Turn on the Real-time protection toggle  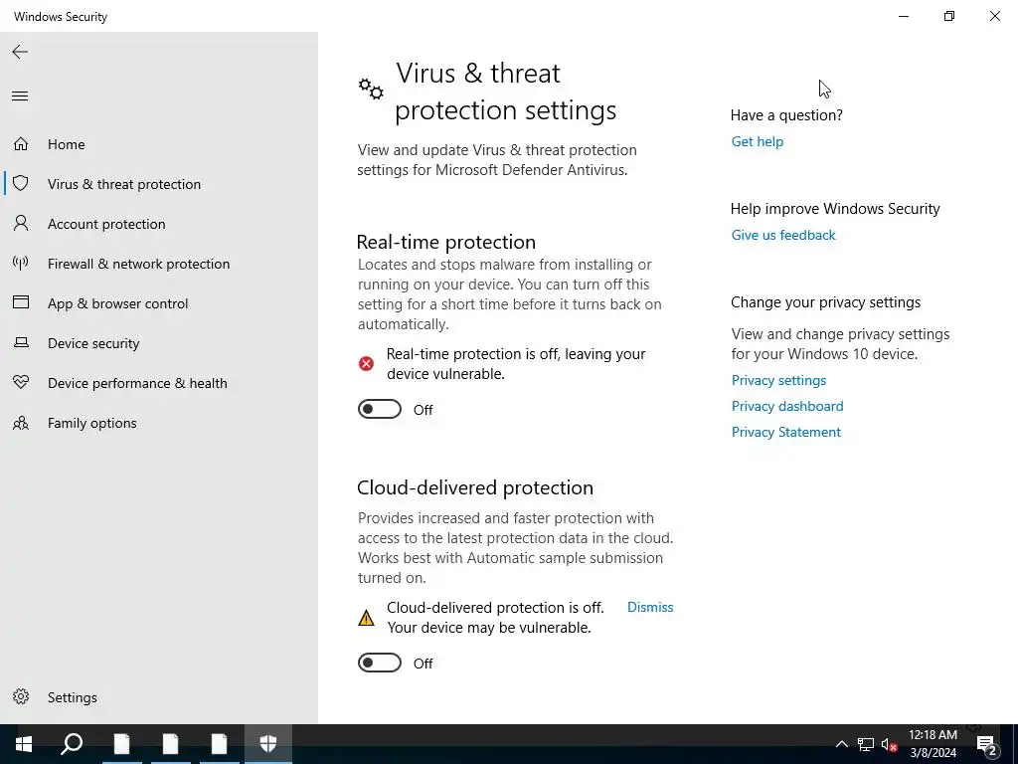pos(380,409)
